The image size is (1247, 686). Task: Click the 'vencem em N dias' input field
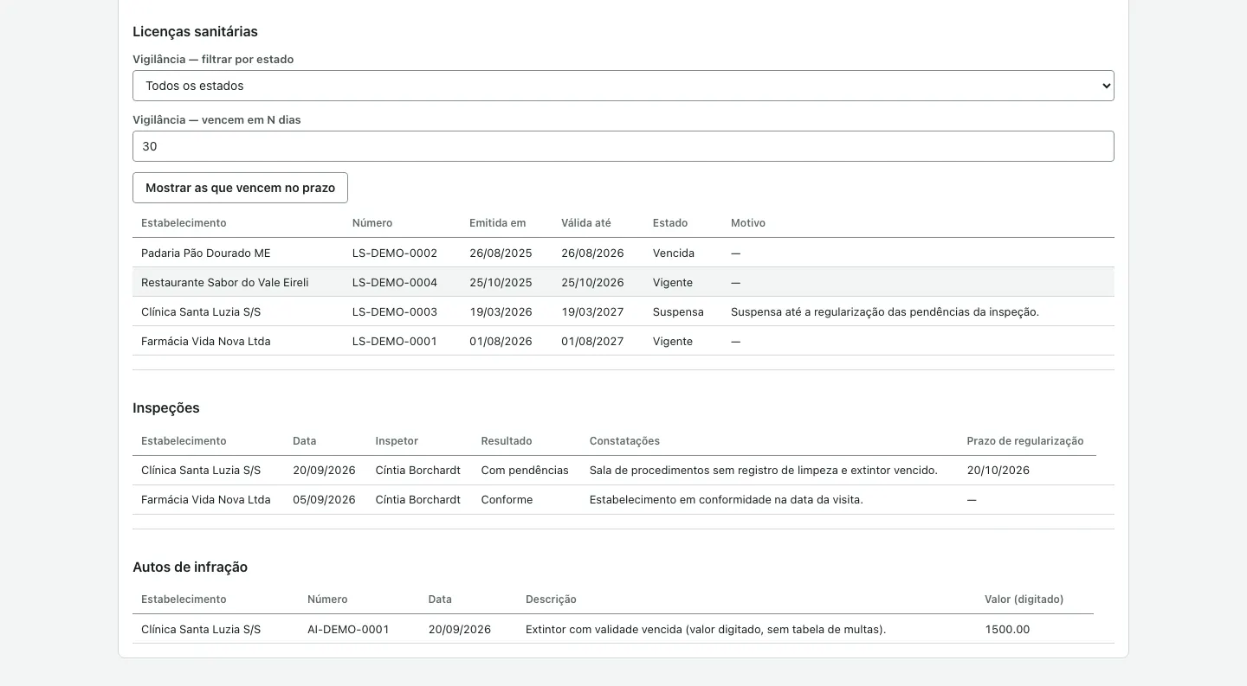(x=623, y=146)
